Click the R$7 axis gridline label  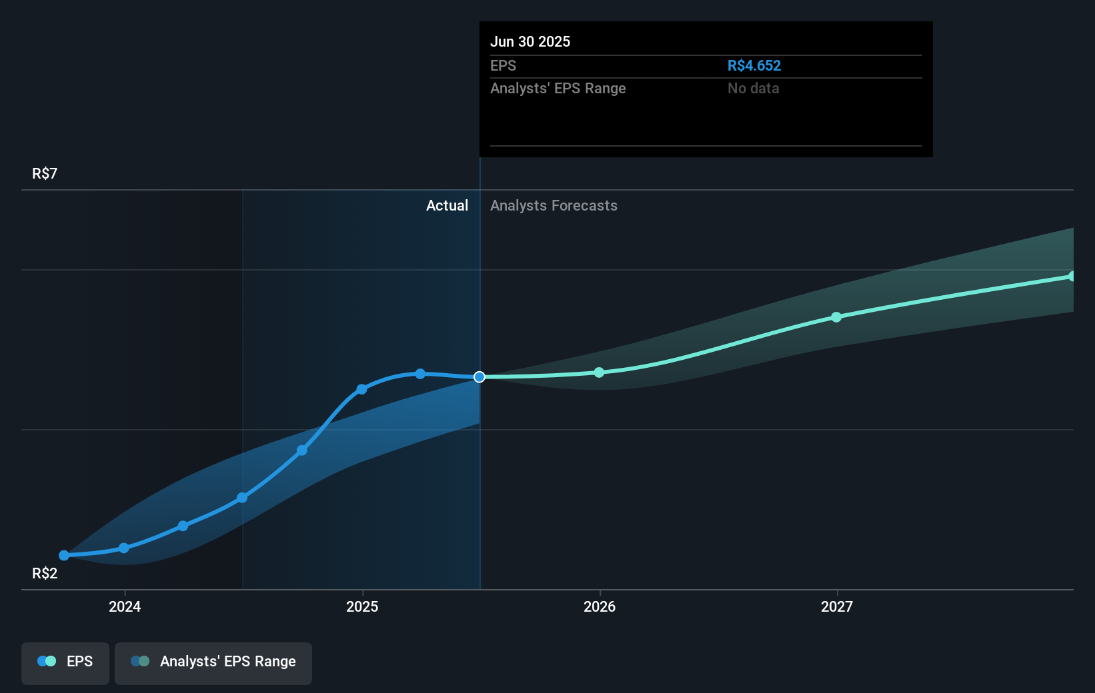point(43,173)
